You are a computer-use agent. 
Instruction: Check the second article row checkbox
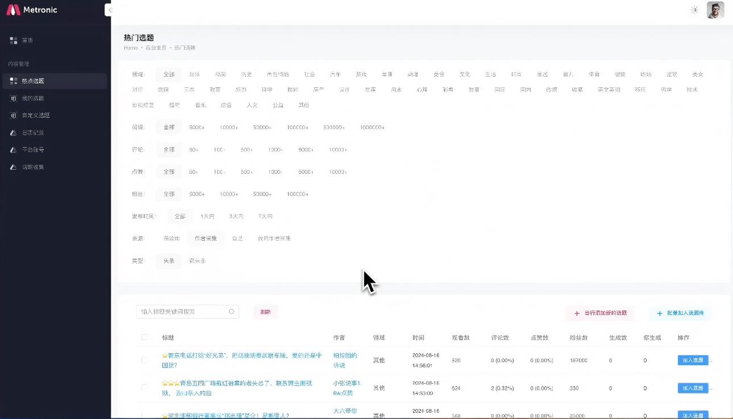coord(144,388)
